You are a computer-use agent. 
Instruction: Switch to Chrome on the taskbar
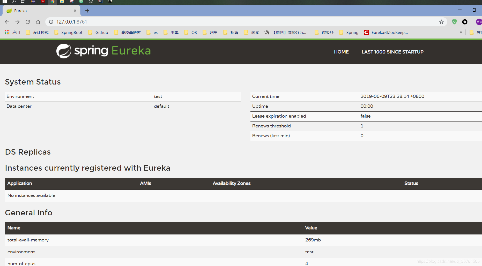[53, 2]
